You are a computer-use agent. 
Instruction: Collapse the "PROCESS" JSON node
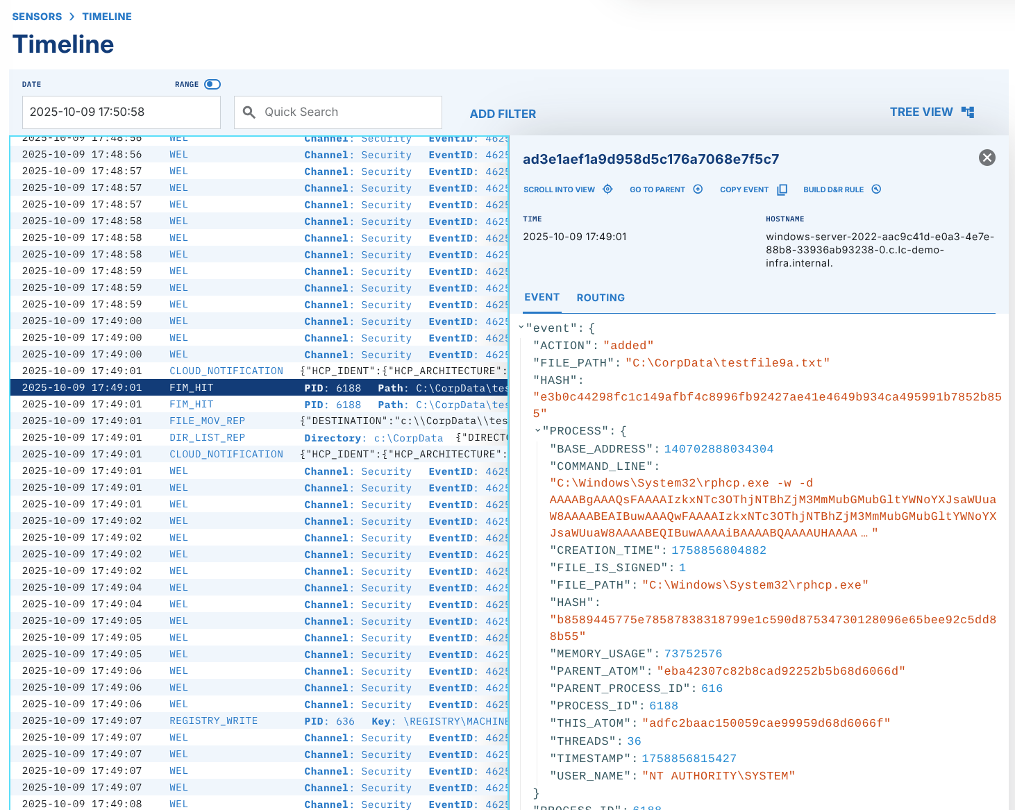click(x=538, y=431)
